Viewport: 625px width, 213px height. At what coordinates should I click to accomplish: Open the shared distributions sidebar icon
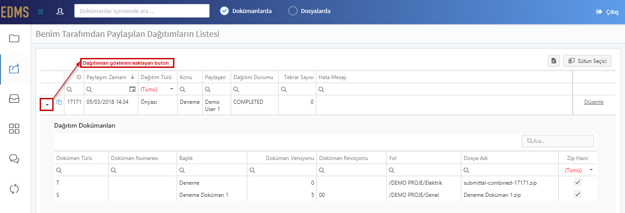click(x=14, y=69)
